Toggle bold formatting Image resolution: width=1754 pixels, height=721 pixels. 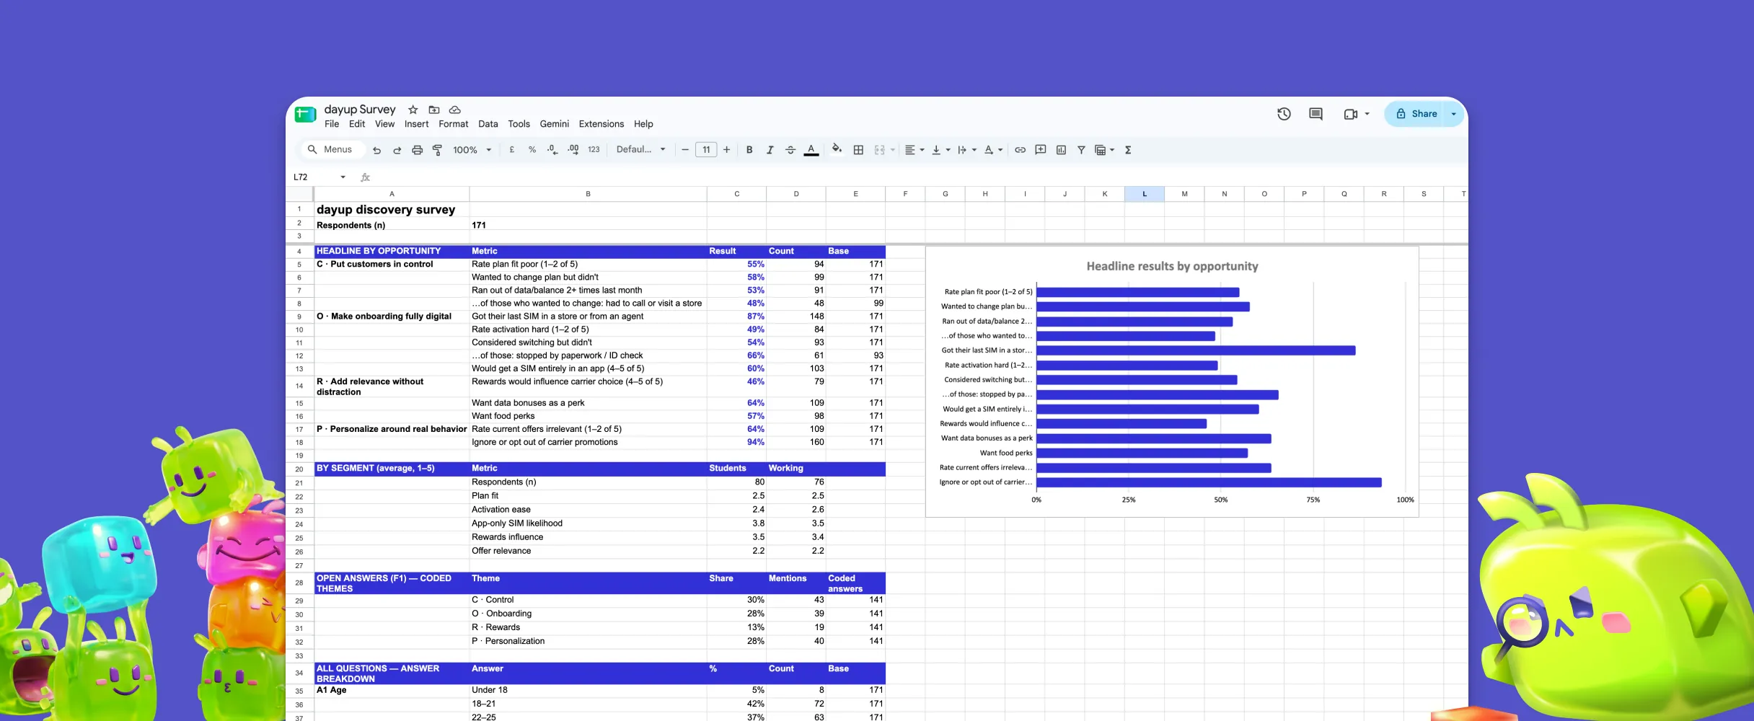749,150
